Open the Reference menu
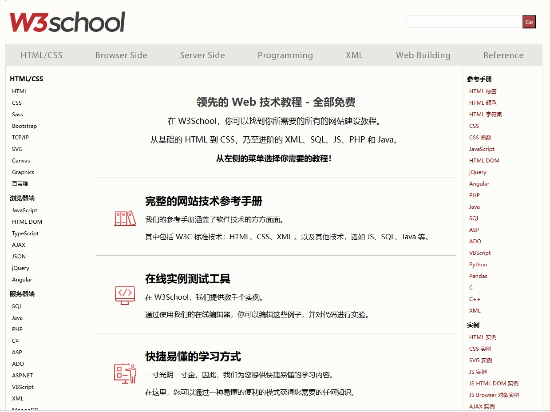 [503, 55]
